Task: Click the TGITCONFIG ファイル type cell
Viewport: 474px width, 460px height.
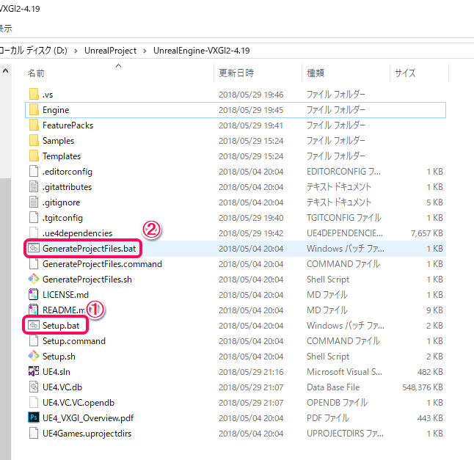Action: point(344,218)
